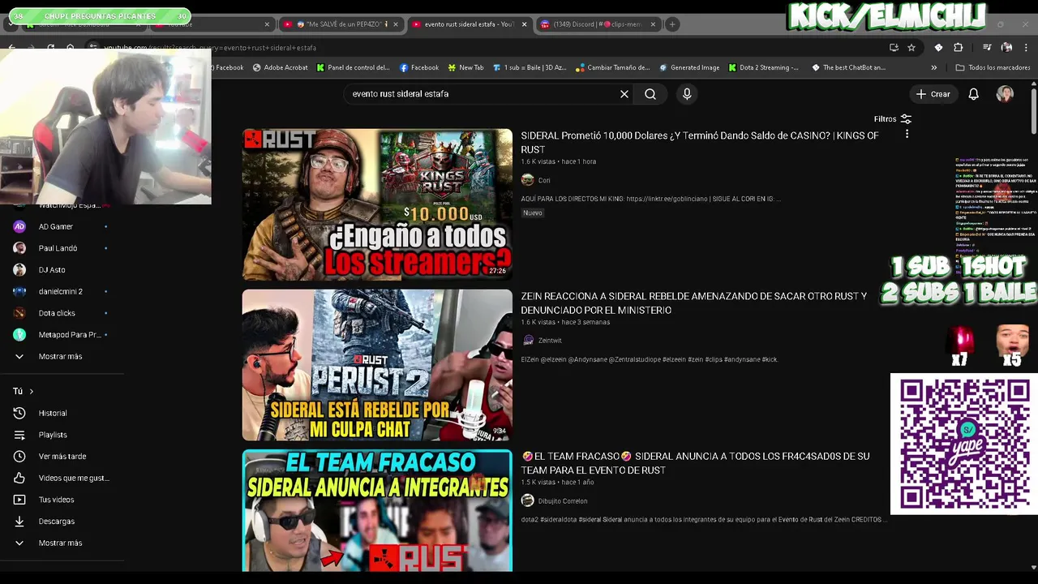Image resolution: width=1038 pixels, height=584 pixels.
Task: Open the Generated Image bookmark
Action: 689,67
